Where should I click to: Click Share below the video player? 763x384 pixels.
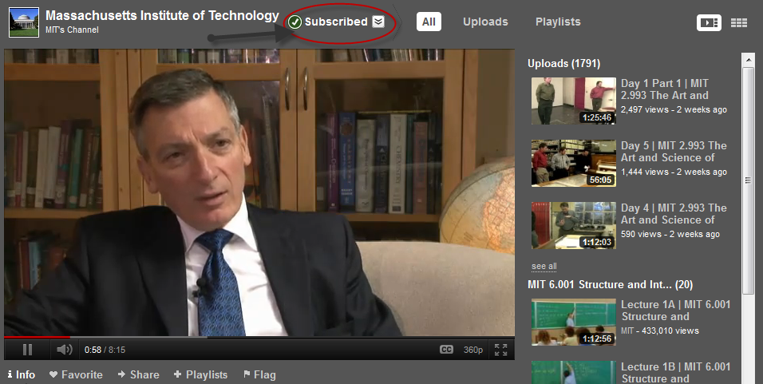pyautogui.click(x=138, y=374)
